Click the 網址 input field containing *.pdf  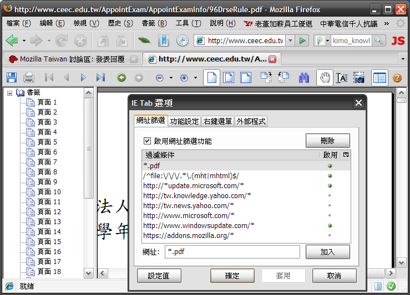(232, 252)
